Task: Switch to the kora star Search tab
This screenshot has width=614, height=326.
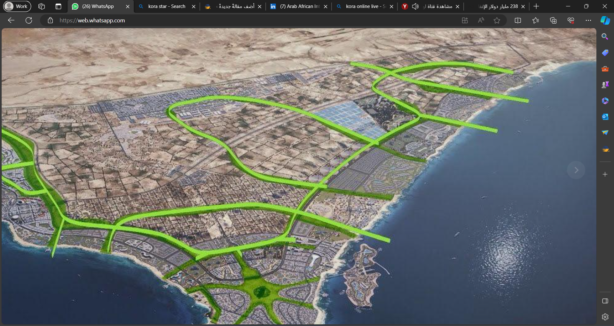Action: 166,6
